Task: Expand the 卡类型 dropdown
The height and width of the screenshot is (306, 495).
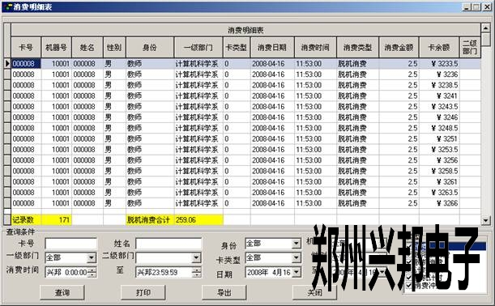Action: pyautogui.click(x=296, y=257)
